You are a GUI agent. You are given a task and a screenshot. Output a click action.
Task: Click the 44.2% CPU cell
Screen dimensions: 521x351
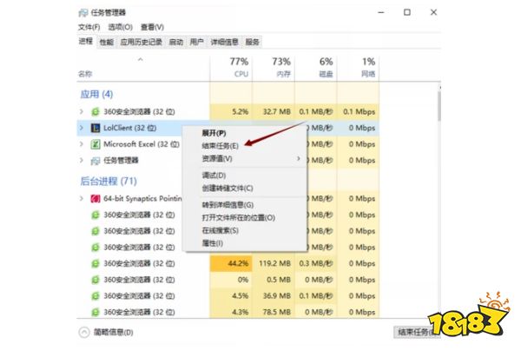231,263
